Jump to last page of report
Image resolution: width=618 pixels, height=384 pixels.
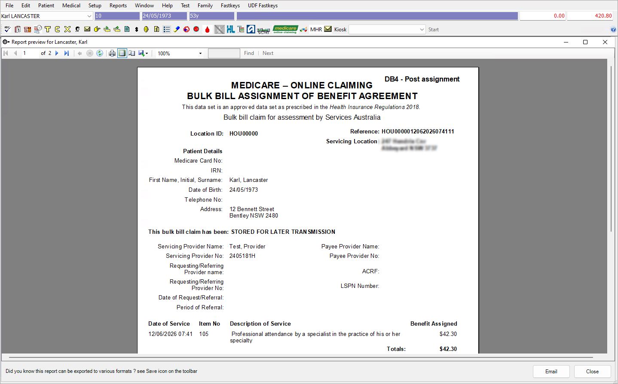[x=67, y=53]
